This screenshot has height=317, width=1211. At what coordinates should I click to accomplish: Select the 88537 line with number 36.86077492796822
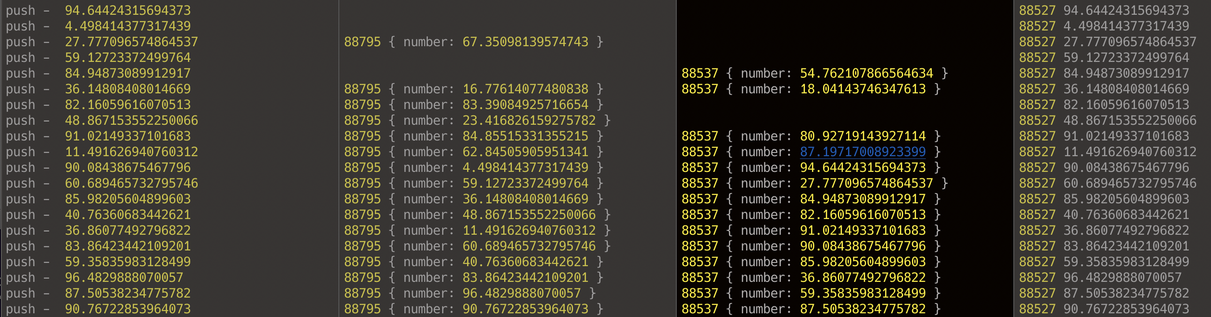pos(811,278)
